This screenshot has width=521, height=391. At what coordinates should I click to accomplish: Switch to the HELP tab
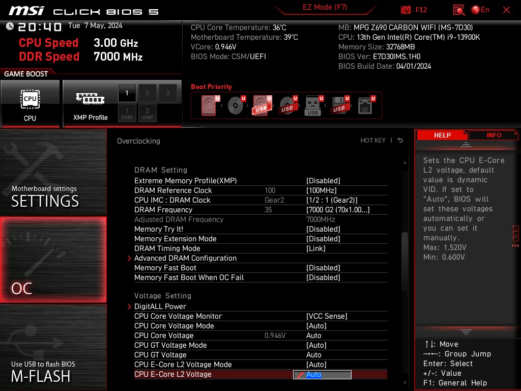point(442,135)
